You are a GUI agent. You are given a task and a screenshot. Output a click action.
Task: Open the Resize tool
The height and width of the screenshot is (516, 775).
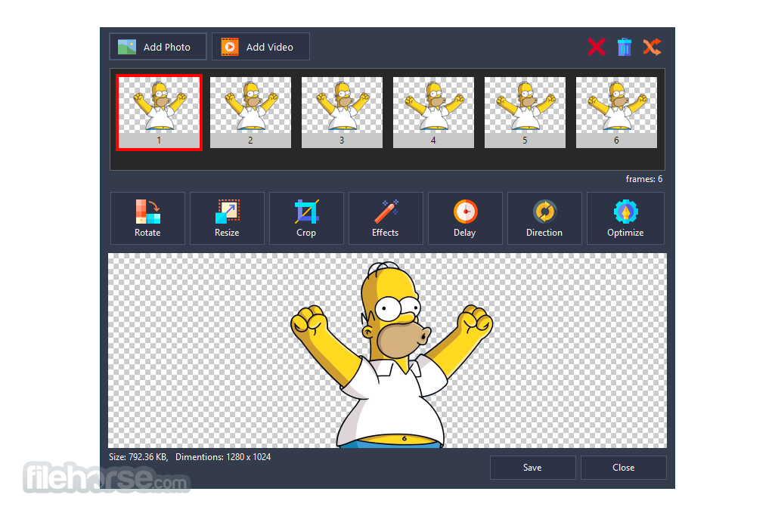coord(227,218)
